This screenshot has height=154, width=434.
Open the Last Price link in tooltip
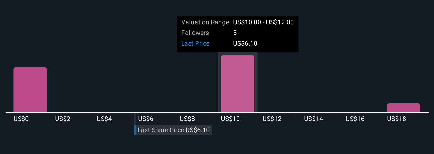click(x=195, y=43)
